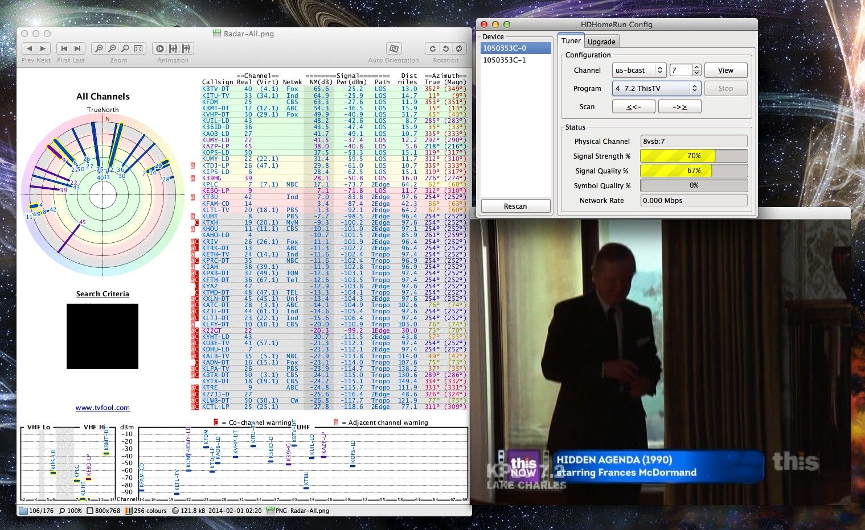Click the channel number field containing 7
The image size is (865, 530).
pyautogui.click(x=681, y=70)
